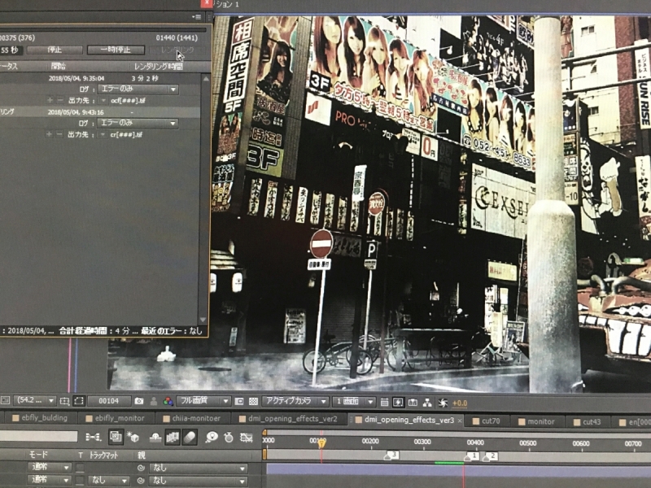Click the snapshot camera icon

(x=139, y=402)
